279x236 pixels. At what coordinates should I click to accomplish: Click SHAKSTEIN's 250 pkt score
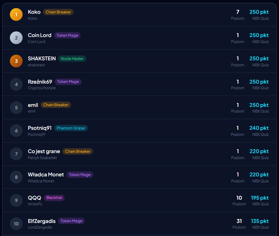click(x=259, y=59)
